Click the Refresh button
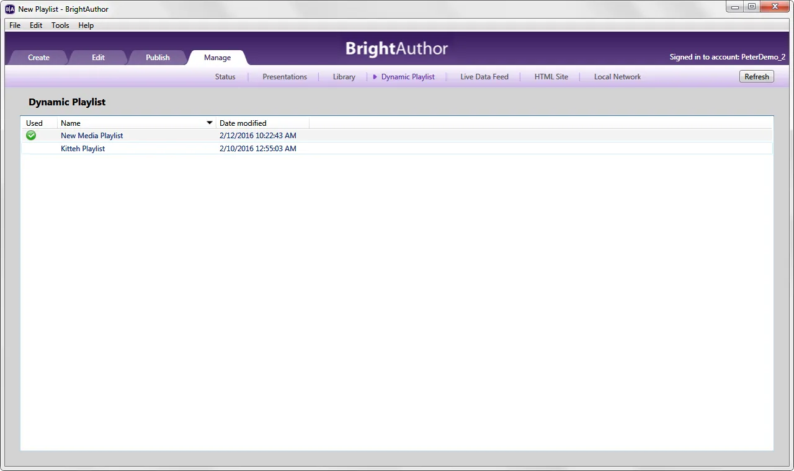 tap(757, 77)
